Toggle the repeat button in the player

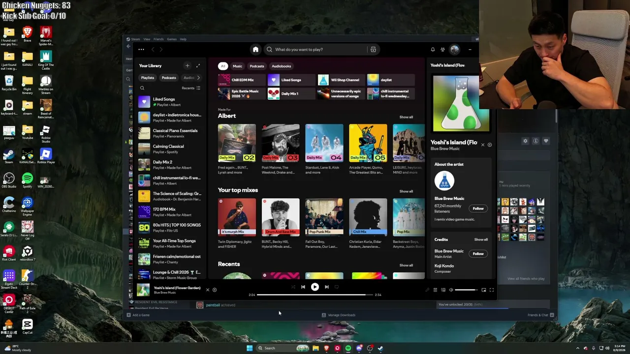(337, 287)
